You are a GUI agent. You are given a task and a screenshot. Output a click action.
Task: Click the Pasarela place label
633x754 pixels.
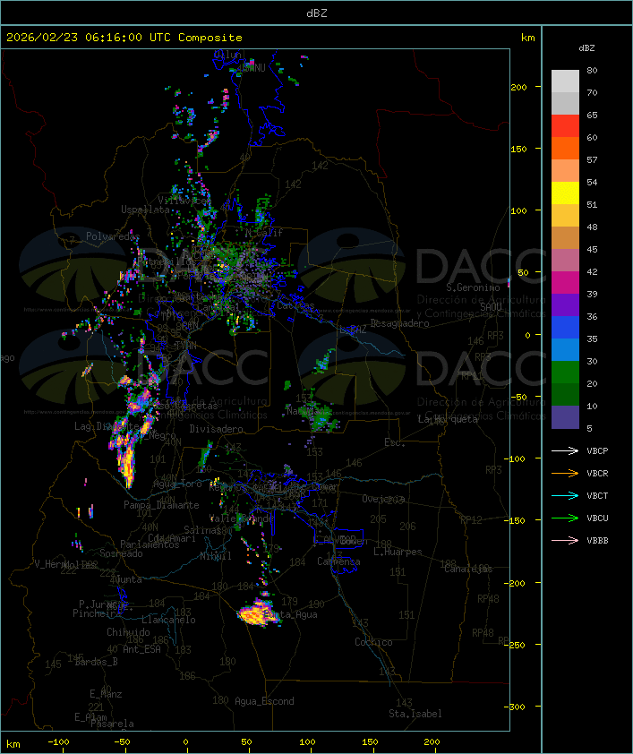point(112,724)
